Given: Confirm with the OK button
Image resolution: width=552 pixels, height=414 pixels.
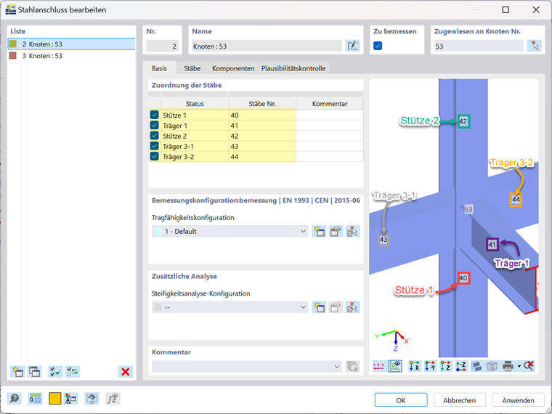Looking at the screenshot, I should coord(401,400).
